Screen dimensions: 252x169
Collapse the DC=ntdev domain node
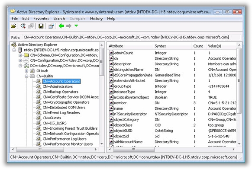tap(20, 66)
